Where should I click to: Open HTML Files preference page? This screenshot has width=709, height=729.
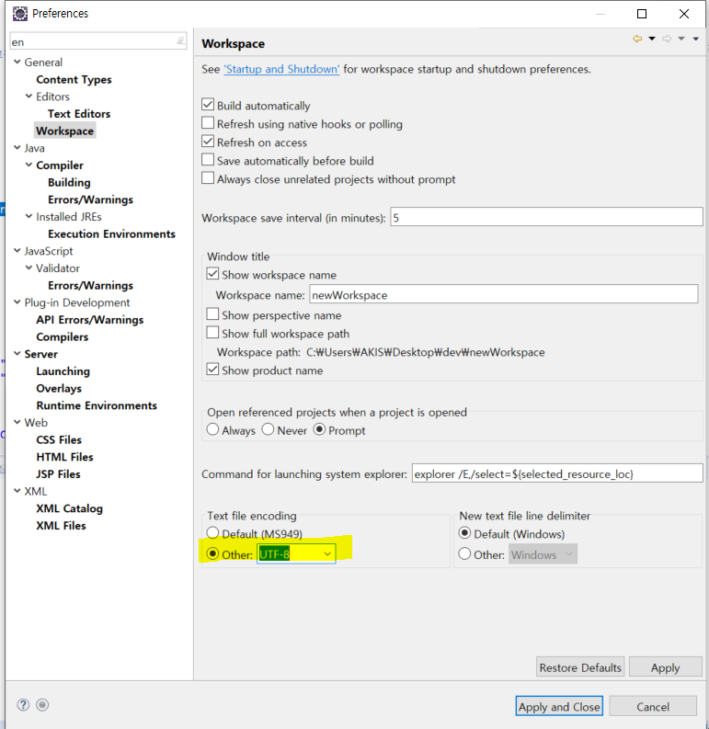[64, 457]
